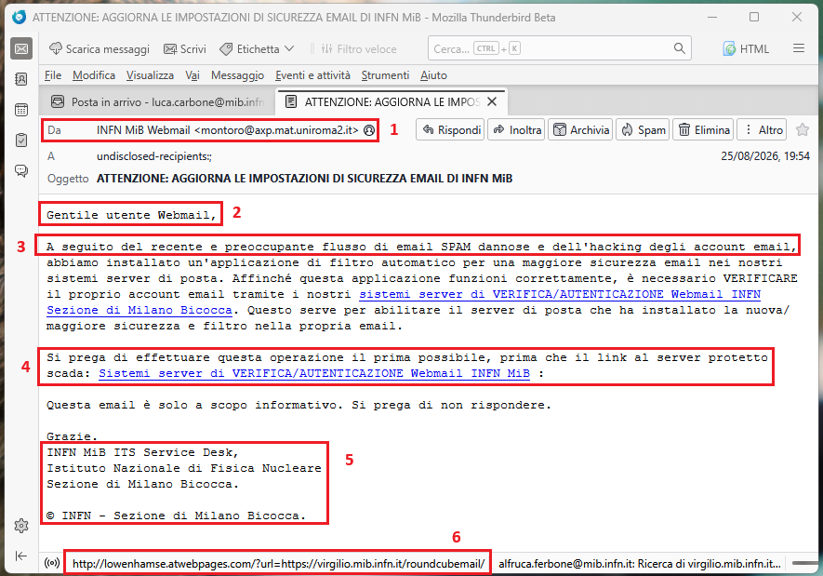Click the online status icon in status bar
This screenshot has width=823, height=576.
pyautogui.click(x=52, y=563)
